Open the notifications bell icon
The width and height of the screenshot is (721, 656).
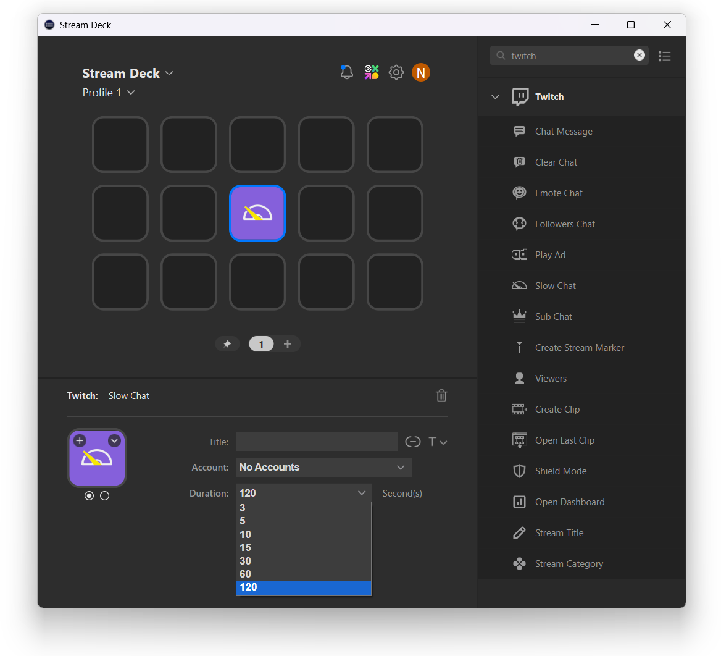[x=347, y=72]
